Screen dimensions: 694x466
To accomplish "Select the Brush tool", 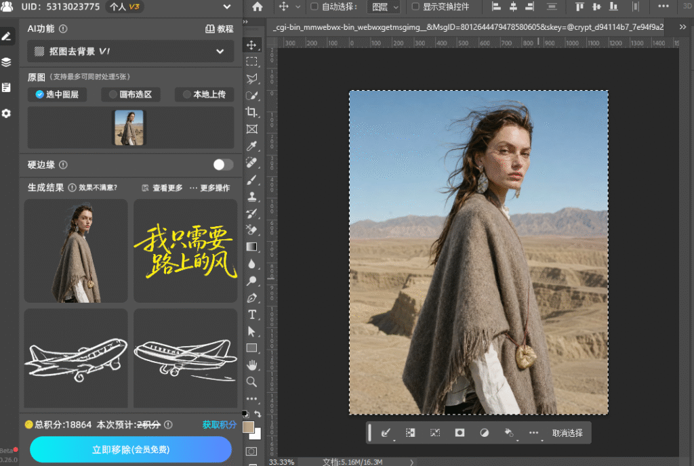I will point(251,180).
